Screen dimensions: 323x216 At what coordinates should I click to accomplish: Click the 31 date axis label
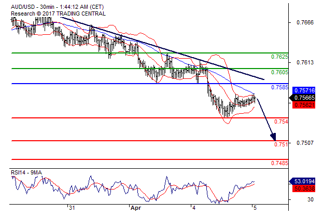tap(72, 208)
